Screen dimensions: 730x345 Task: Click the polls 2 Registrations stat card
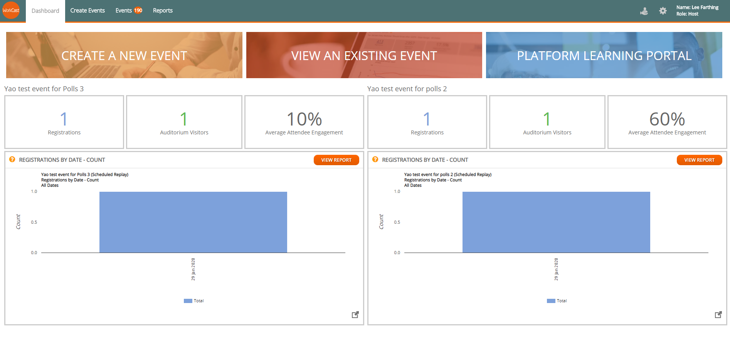427,122
